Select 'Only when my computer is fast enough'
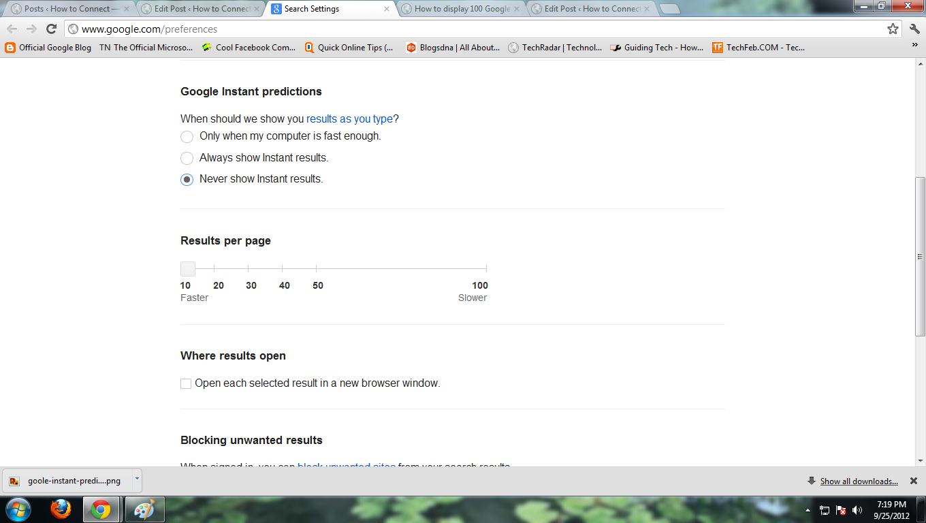This screenshot has width=926, height=523. [x=187, y=137]
